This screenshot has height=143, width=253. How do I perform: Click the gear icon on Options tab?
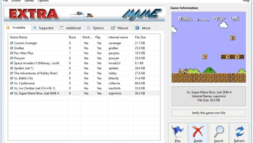[88, 28]
